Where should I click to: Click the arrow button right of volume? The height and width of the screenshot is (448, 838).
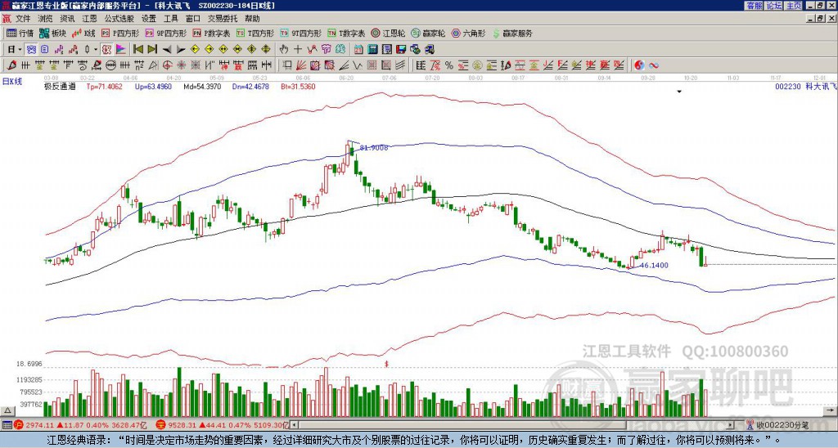click(x=830, y=410)
